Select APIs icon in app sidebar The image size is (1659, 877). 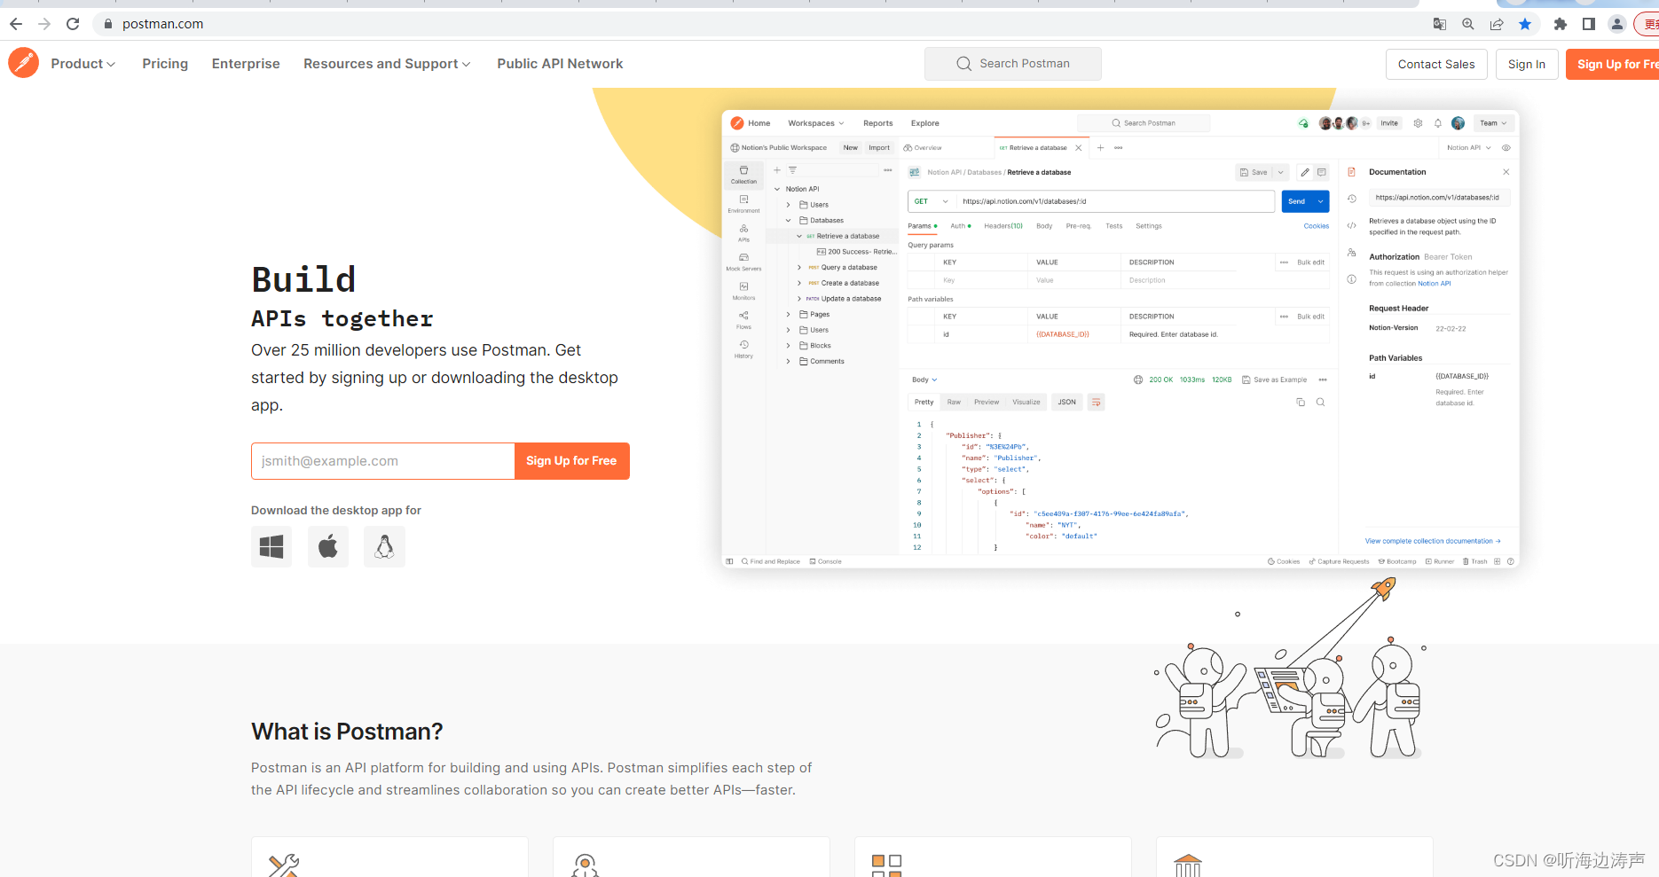[x=743, y=232]
